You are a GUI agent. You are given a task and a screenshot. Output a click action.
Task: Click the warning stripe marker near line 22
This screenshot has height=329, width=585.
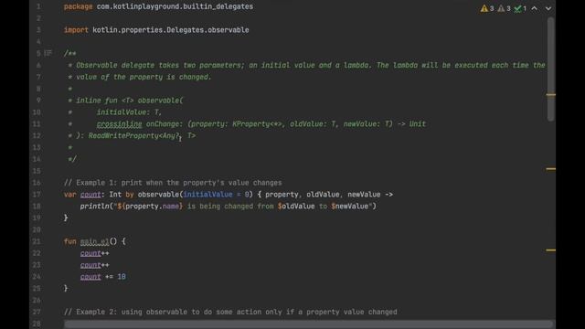click(550, 250)
